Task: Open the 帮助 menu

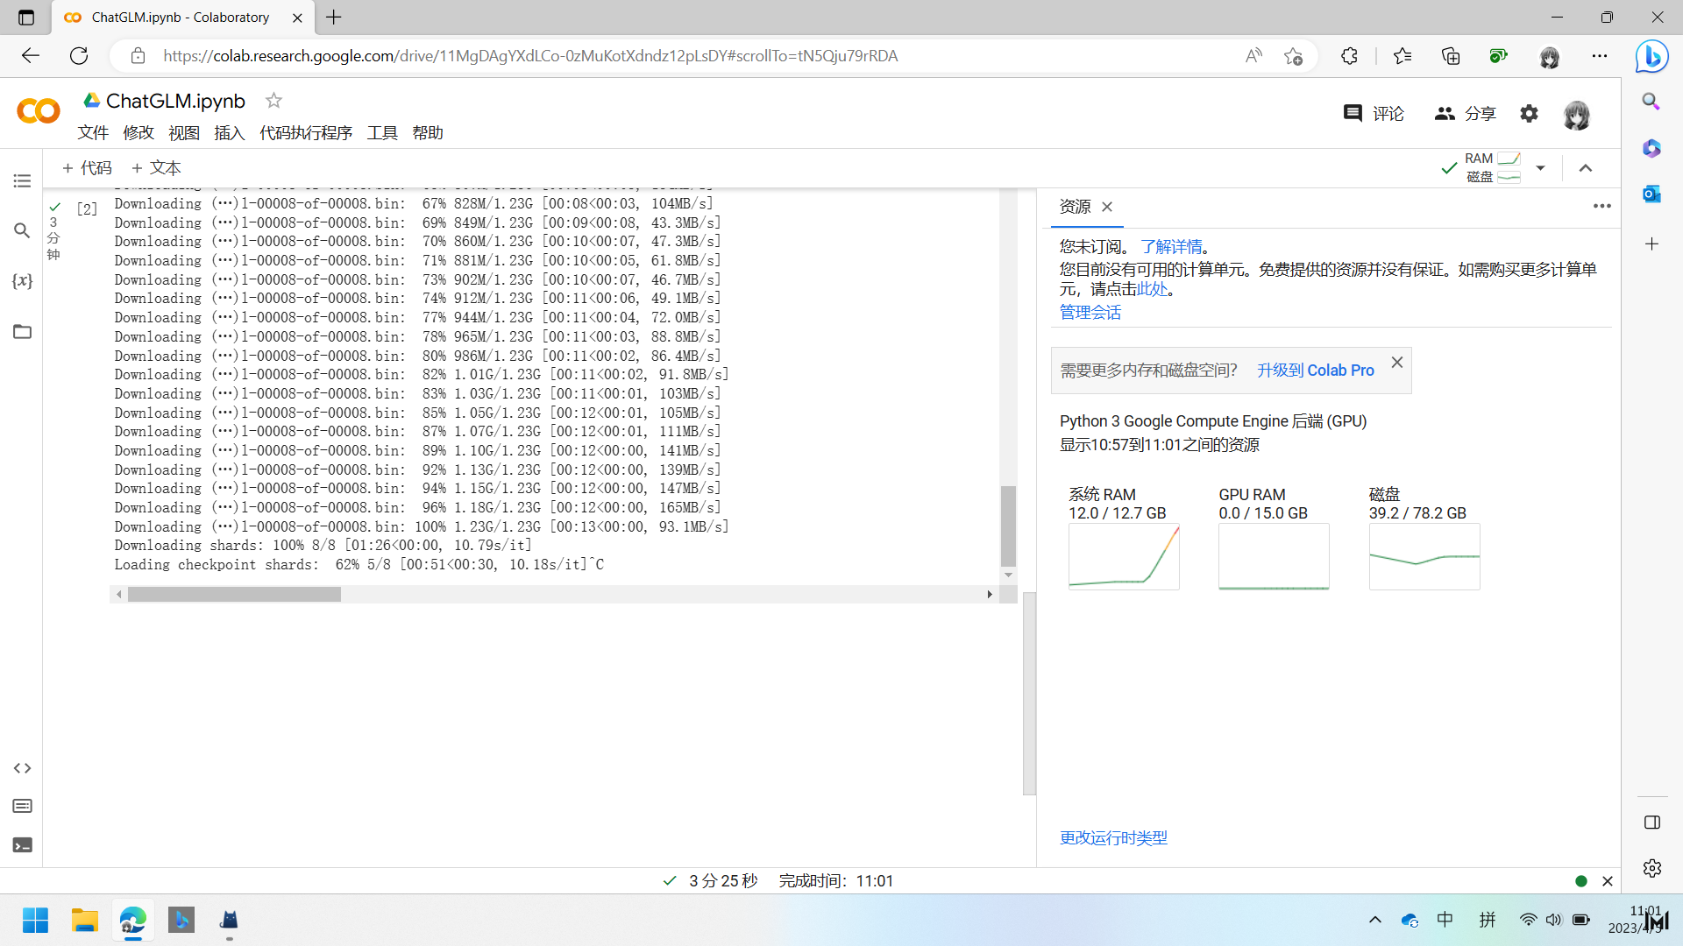Action: pos(428,133)
